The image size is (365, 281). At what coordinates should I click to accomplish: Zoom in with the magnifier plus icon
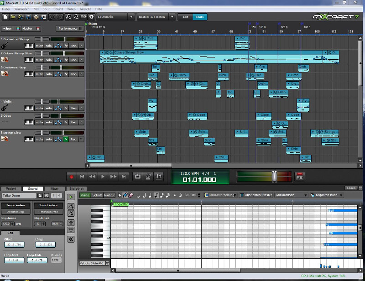click(68, 17)
